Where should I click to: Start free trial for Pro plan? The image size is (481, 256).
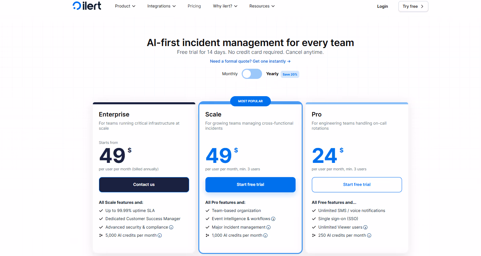(357, 185)
